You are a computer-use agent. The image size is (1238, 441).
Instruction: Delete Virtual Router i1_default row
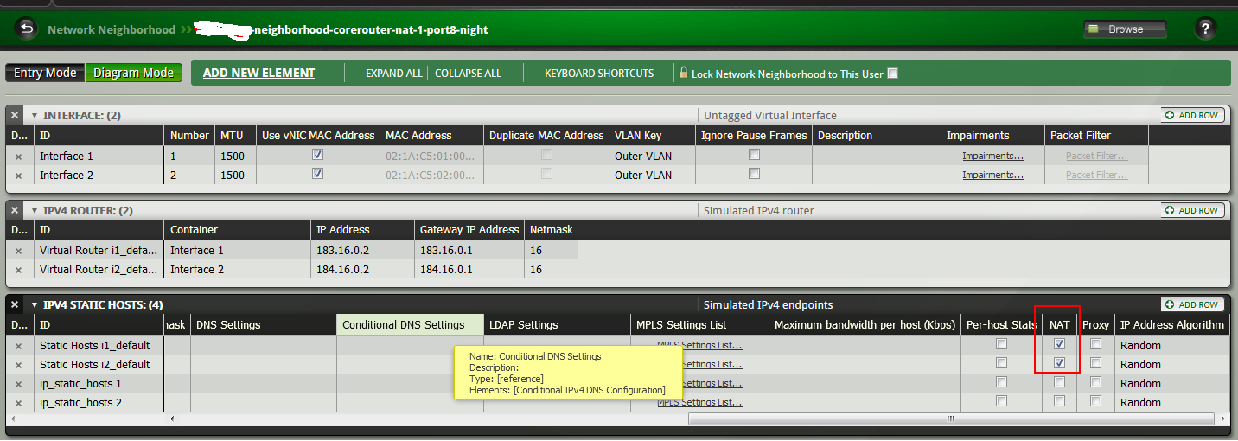click(x=18, y=251)
